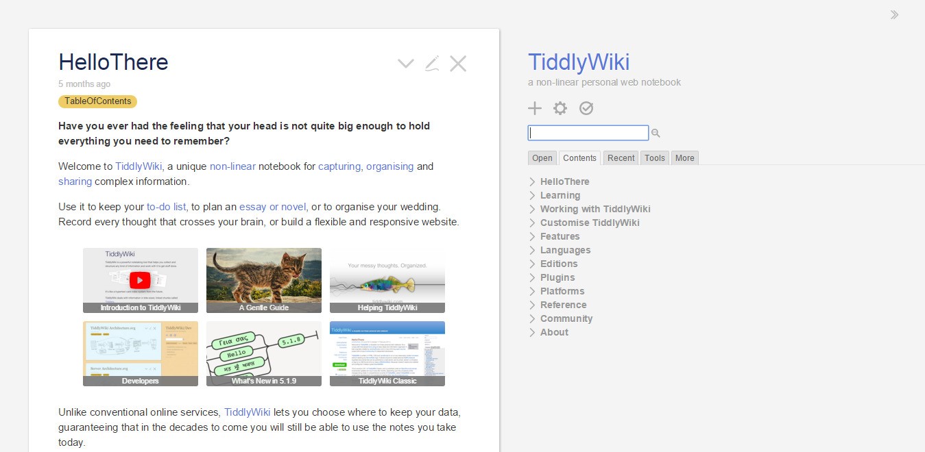Open the A Gentle Guide thumbnail
The image size is (925, 452).
click(x=263, y=280)
